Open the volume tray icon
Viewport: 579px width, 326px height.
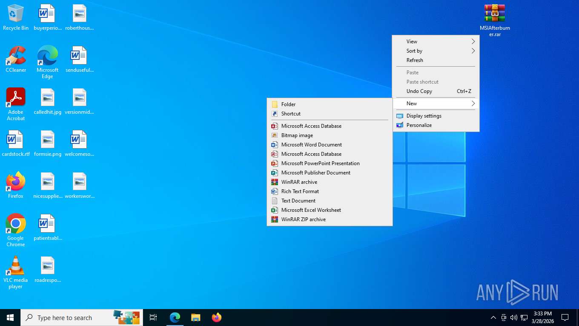click(x=514, y=318)
